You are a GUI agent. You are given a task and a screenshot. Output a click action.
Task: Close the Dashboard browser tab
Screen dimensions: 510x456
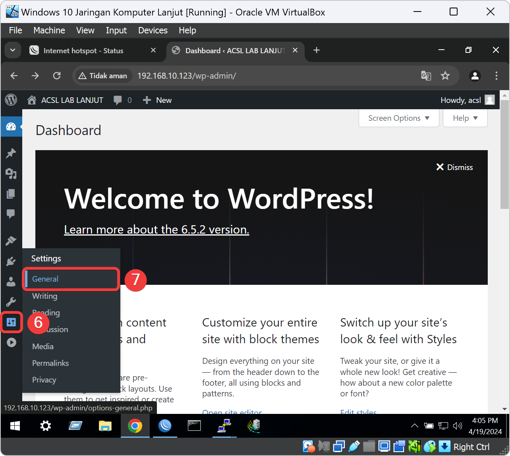point(295,50)
